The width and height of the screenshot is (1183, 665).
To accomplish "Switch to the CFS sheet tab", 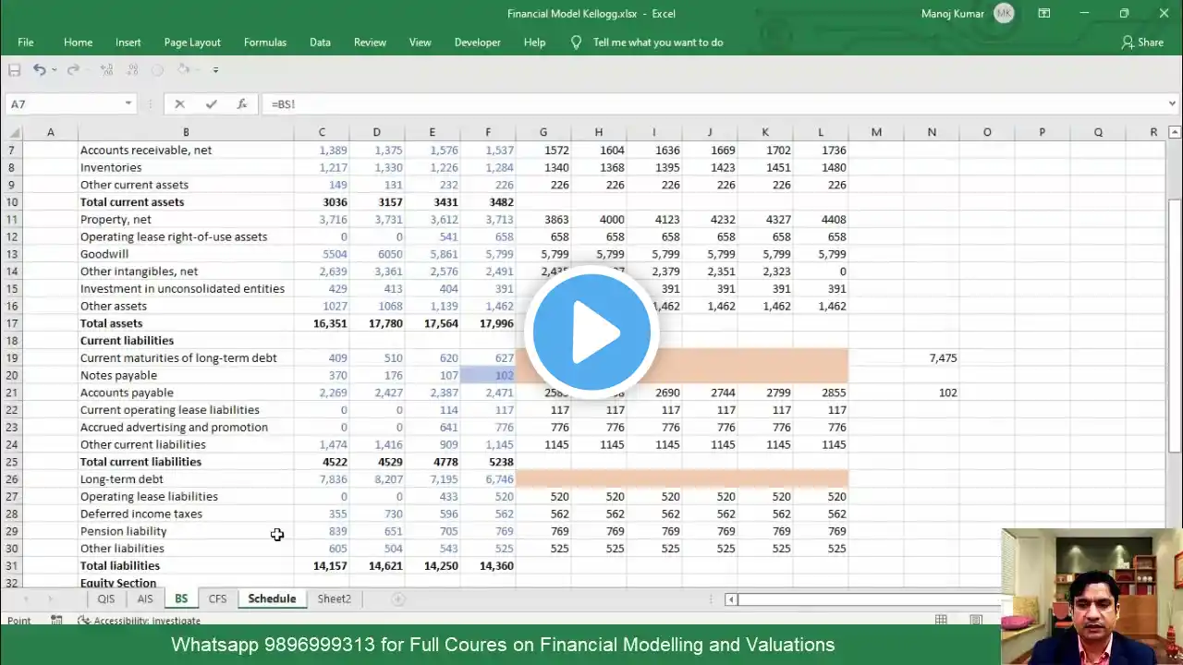I will coord(217,599).
